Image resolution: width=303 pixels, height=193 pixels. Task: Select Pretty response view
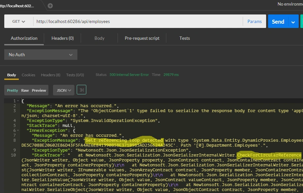[13, 90]
